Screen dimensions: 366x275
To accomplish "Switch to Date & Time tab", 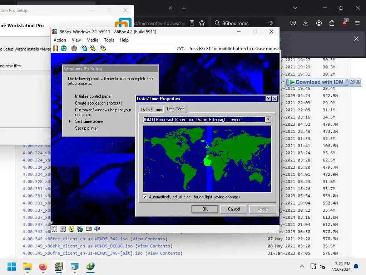I will [x=152, y=110].
